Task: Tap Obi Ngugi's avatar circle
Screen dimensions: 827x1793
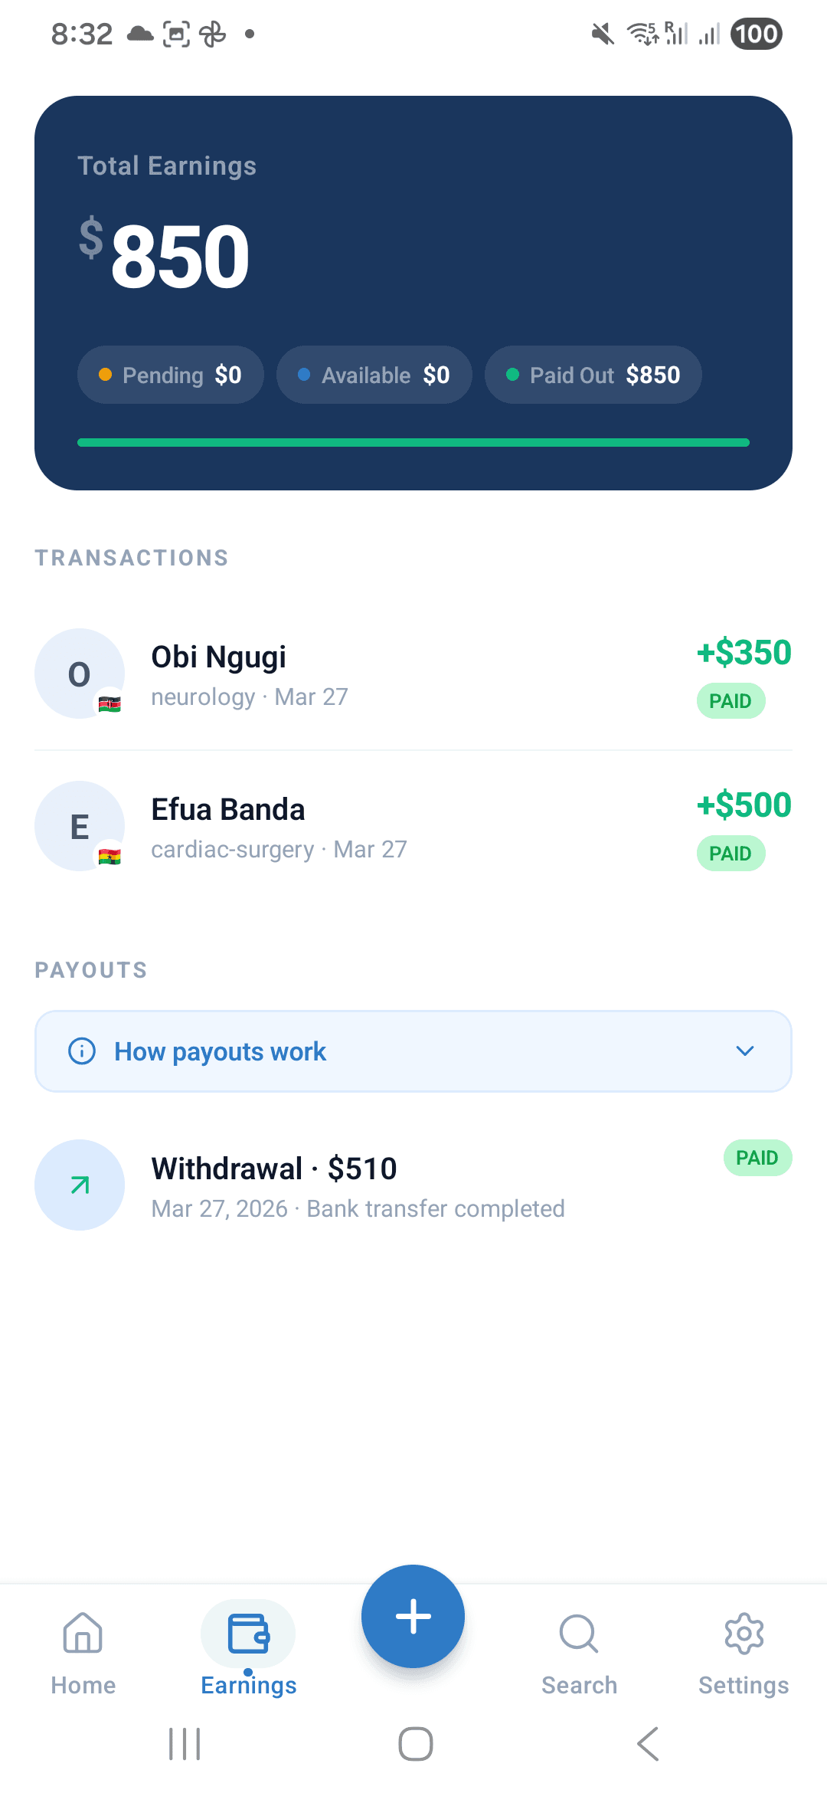Action: click(x=80, y=674)
